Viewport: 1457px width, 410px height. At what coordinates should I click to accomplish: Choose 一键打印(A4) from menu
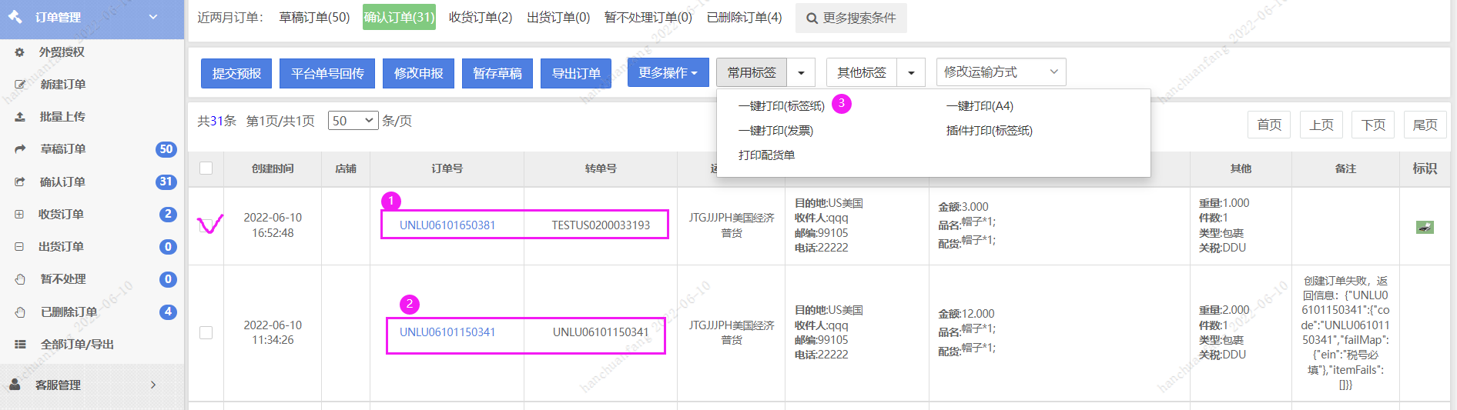click(x=980, y=106)
